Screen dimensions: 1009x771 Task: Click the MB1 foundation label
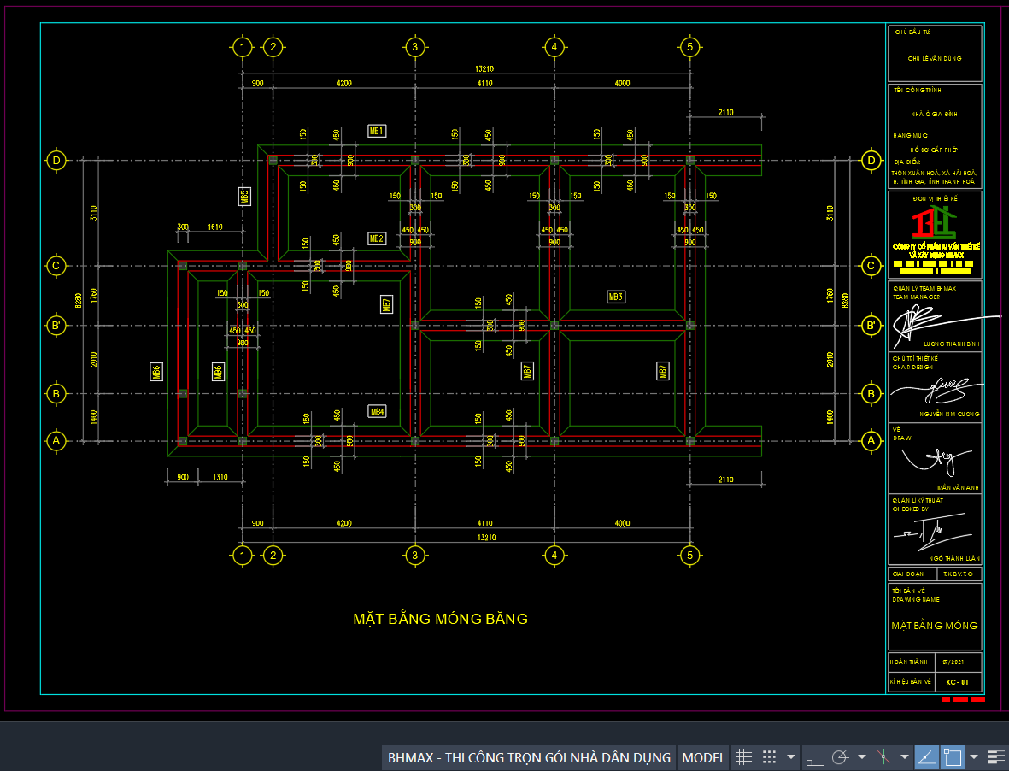point(376,131)
